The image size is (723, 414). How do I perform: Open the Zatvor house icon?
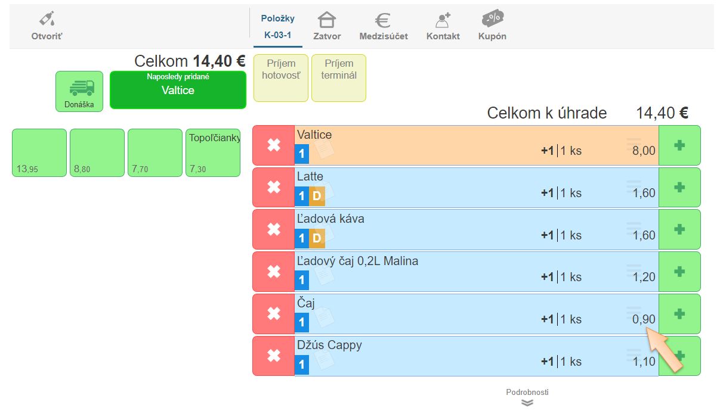(x=327, y=21)
